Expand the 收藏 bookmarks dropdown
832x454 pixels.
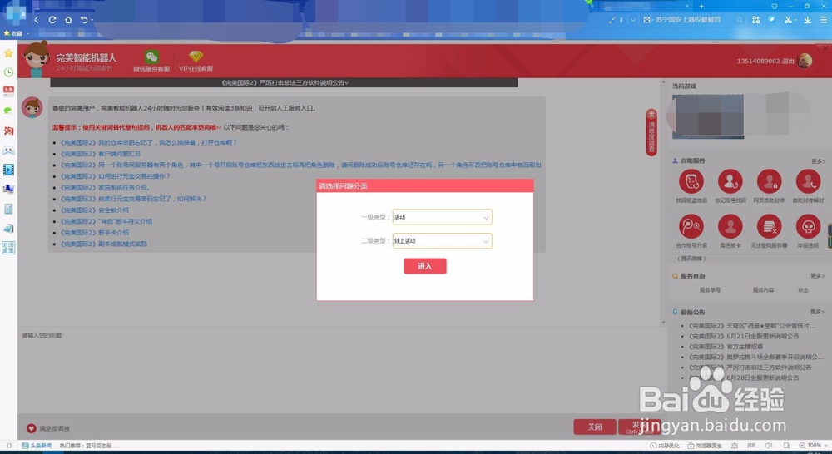click(x=27, y=33)
